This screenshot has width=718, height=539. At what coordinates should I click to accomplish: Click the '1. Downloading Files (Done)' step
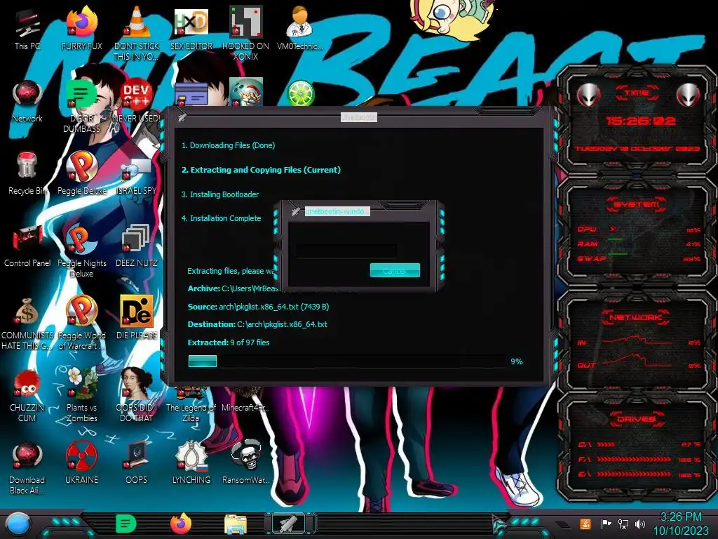click(x=228, y=145)
